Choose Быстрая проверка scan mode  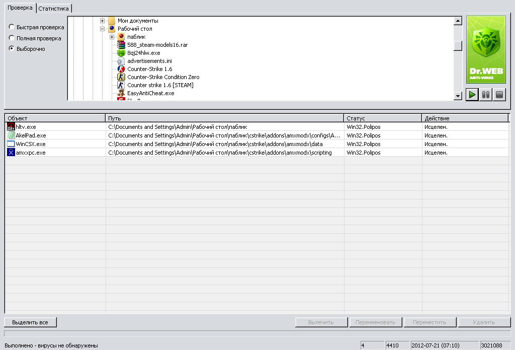(12, 27)
